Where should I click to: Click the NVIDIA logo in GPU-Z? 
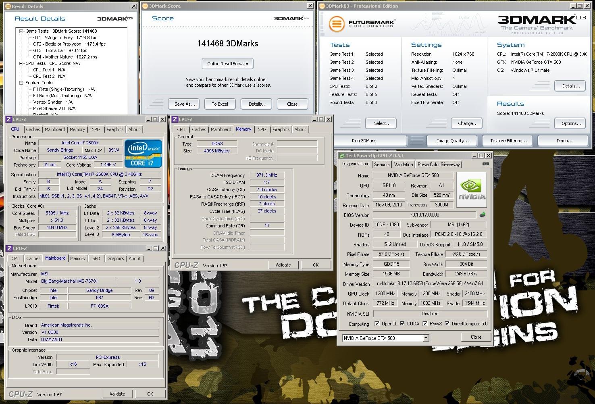pyautogui.click(x=471, y=189)
